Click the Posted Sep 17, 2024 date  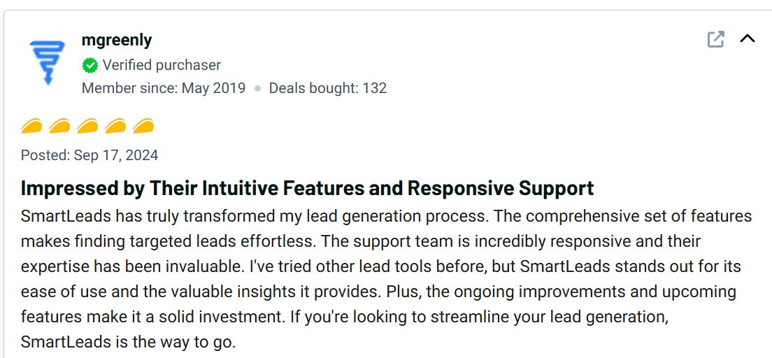90,155
